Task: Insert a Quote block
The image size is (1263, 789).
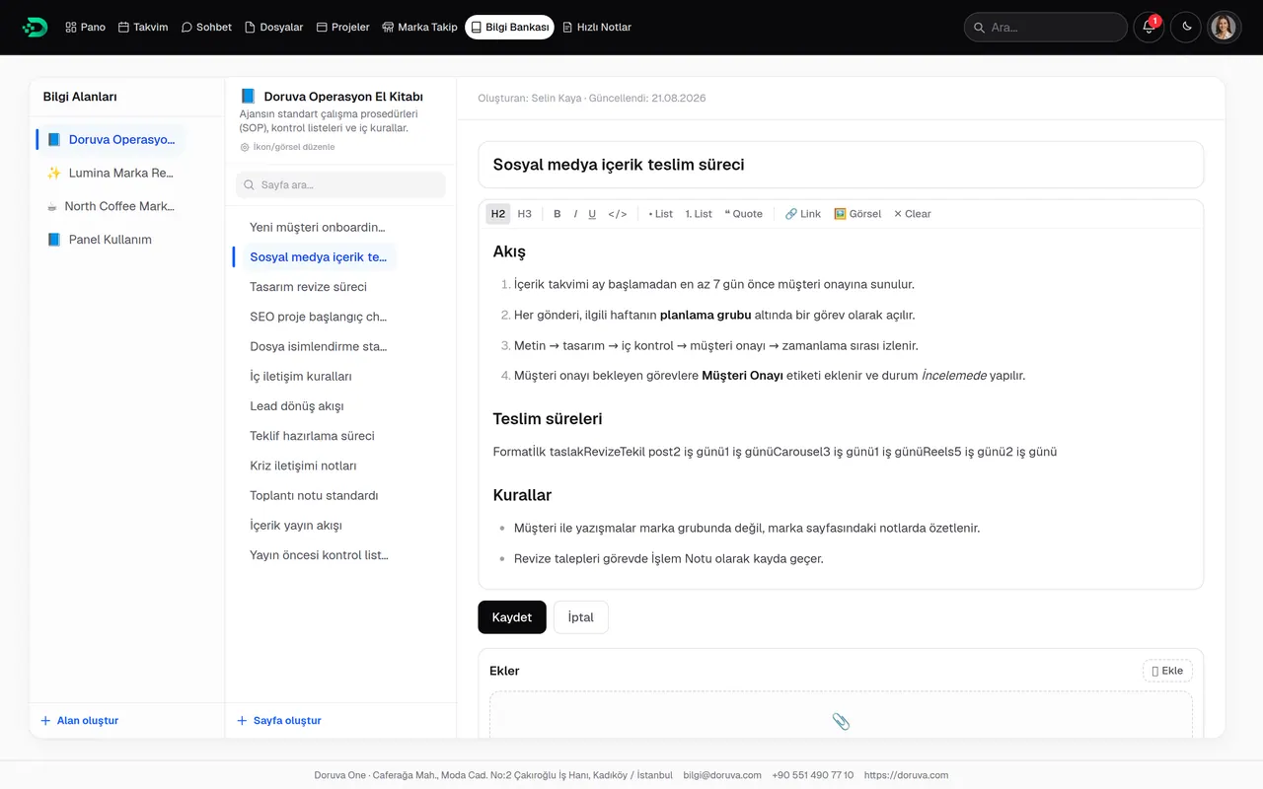Action: [744, 214]
